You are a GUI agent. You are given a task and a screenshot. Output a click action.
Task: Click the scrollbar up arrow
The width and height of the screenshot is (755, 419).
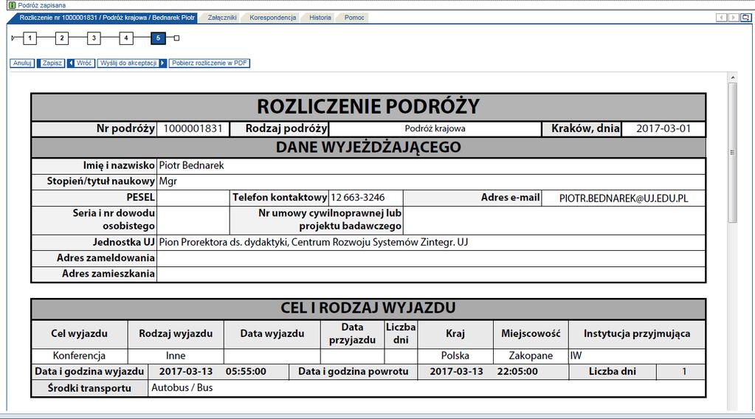[x=732, y=77]
